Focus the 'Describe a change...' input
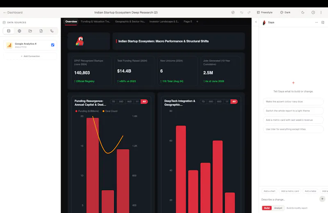Image resolution: width=328 pixels, height=213 pixels. 290,199
